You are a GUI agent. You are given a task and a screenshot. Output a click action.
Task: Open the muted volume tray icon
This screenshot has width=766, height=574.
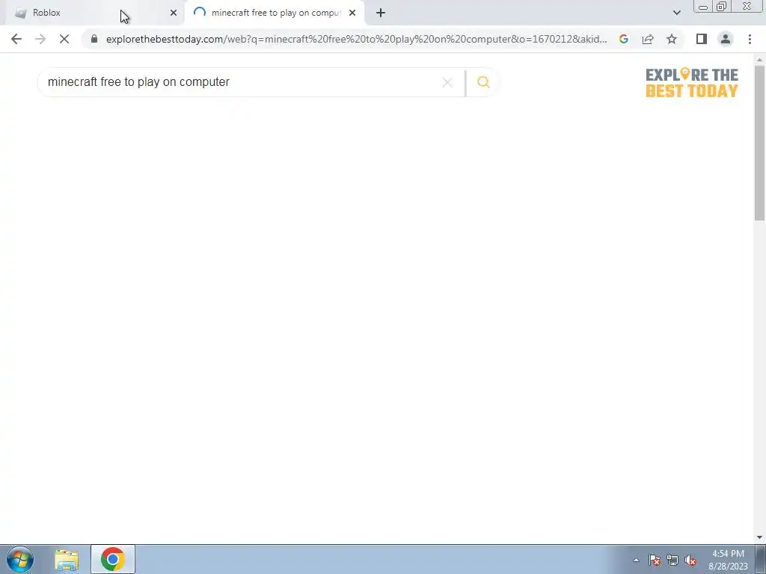[690, 560]
